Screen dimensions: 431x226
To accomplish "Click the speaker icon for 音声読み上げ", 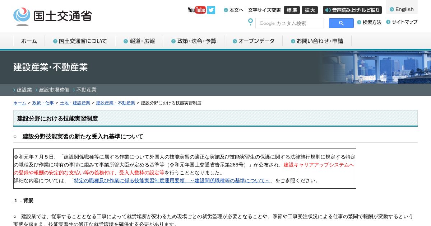I will tap(328, 10).
